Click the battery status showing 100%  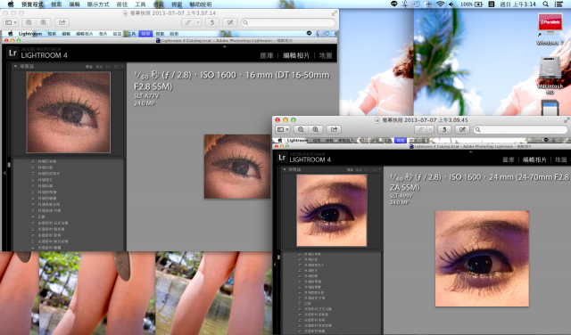click(x=472, y=4)
